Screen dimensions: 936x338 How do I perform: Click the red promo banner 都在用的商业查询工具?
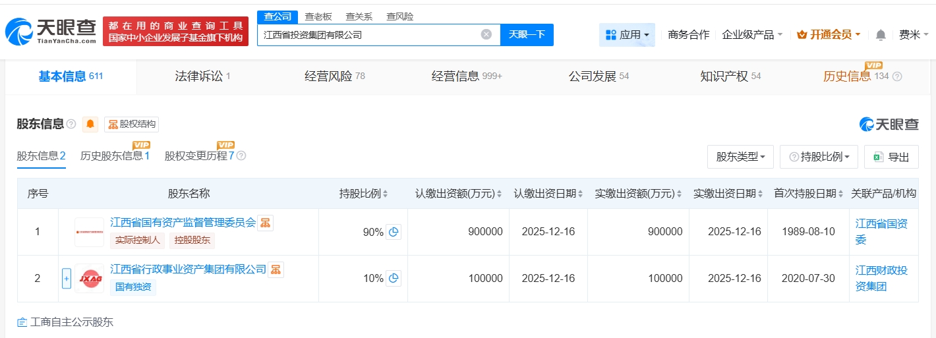point(175,31)
